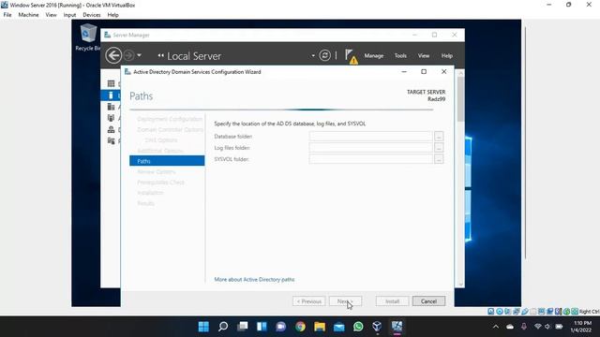Open the View menu in Server Manager
The height and width of the screenshot is (337, 600).
tap(423, 56)
